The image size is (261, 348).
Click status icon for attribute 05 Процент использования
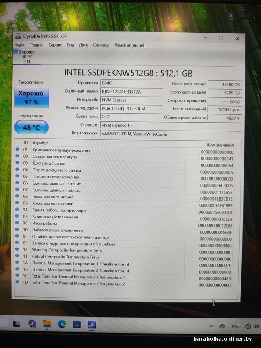coord(17,176)
